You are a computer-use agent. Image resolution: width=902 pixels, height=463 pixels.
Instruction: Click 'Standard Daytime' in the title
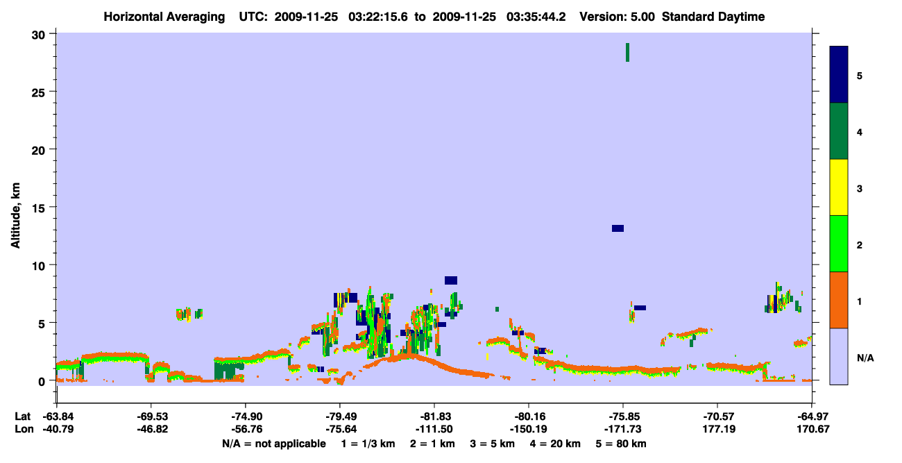[713, 17]
